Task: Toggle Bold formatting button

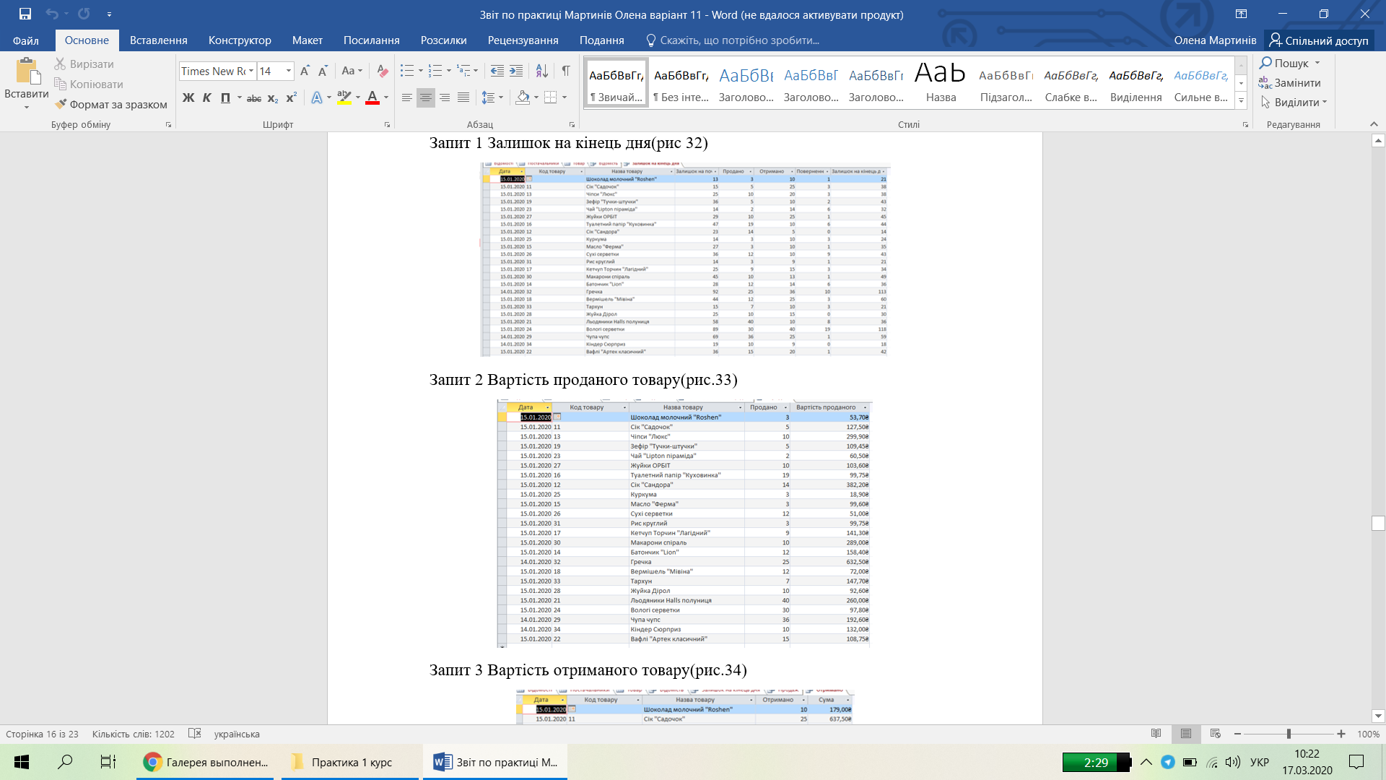Action: 188,97
